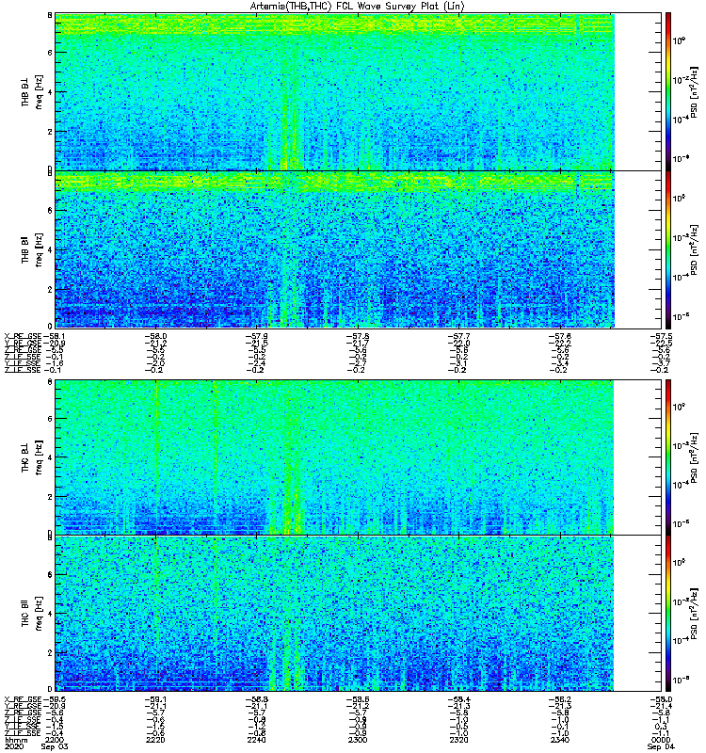Click the THC X_RE_GSE value '-58.4'
This screenshot has height=753, width=706.
[x=459, y=699]
